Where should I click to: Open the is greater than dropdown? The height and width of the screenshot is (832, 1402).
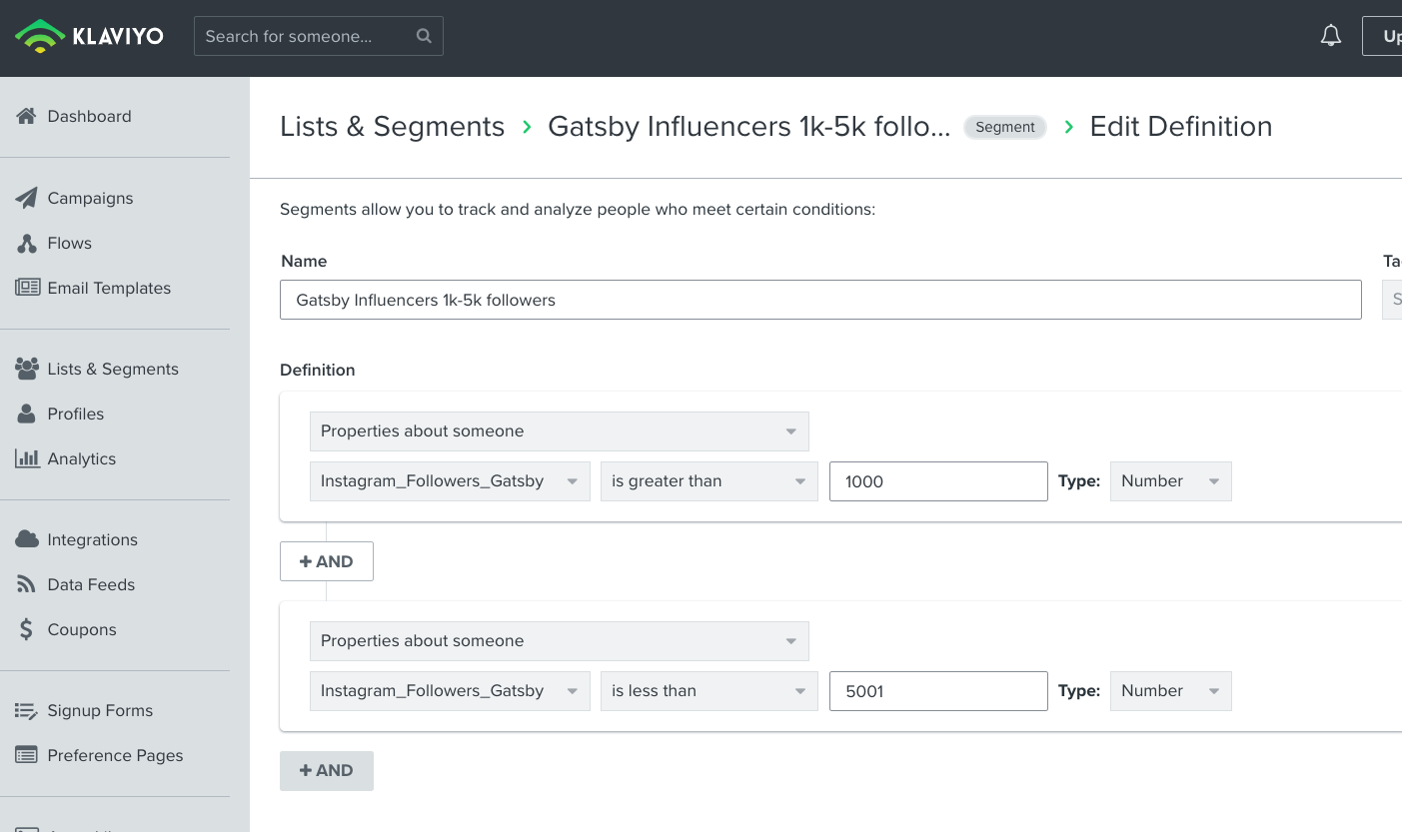coord(709,481)
